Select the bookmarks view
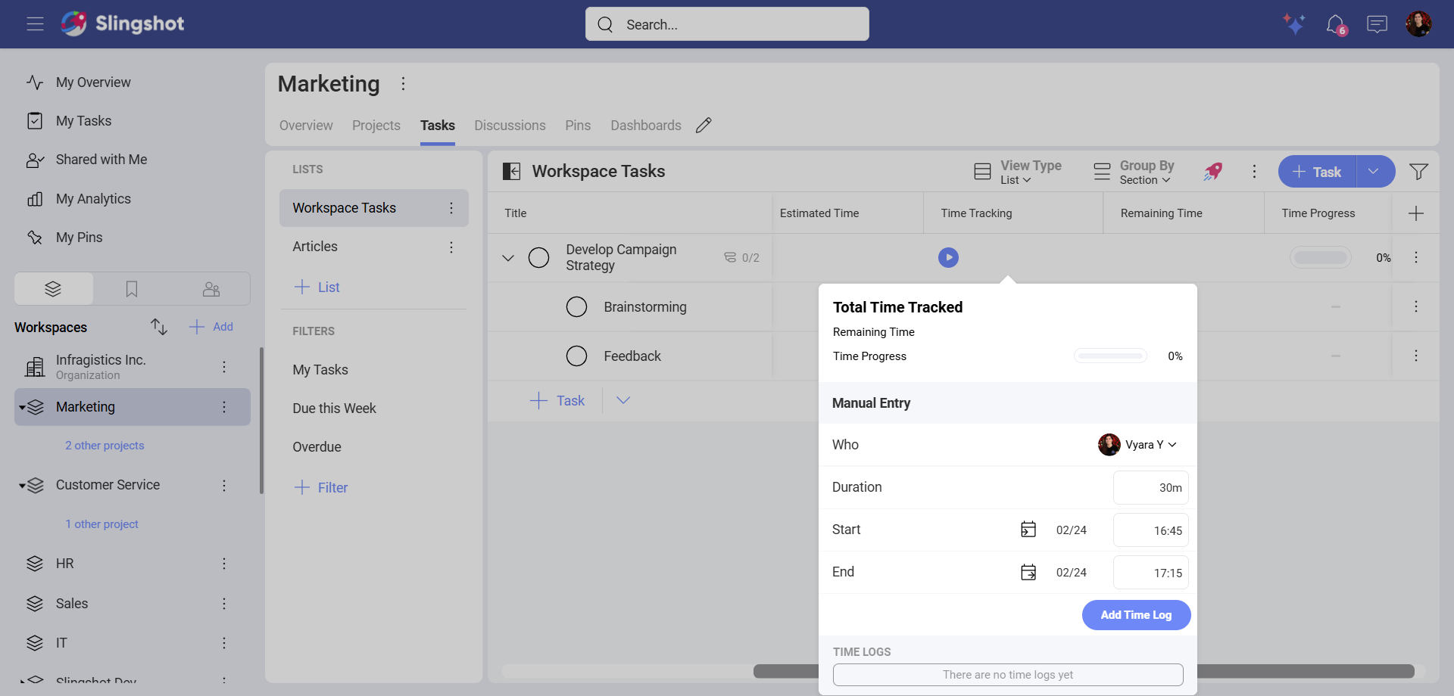The width and height of the screenshot is (1454, 696). pos(132,289)
